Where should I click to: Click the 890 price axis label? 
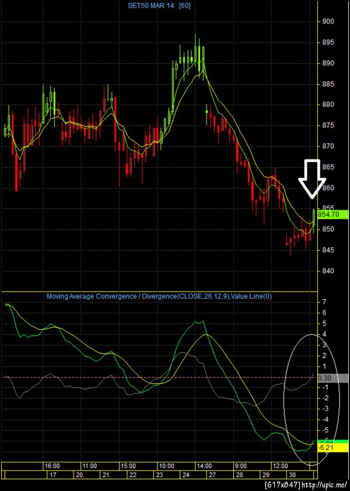tap(328, 63)
